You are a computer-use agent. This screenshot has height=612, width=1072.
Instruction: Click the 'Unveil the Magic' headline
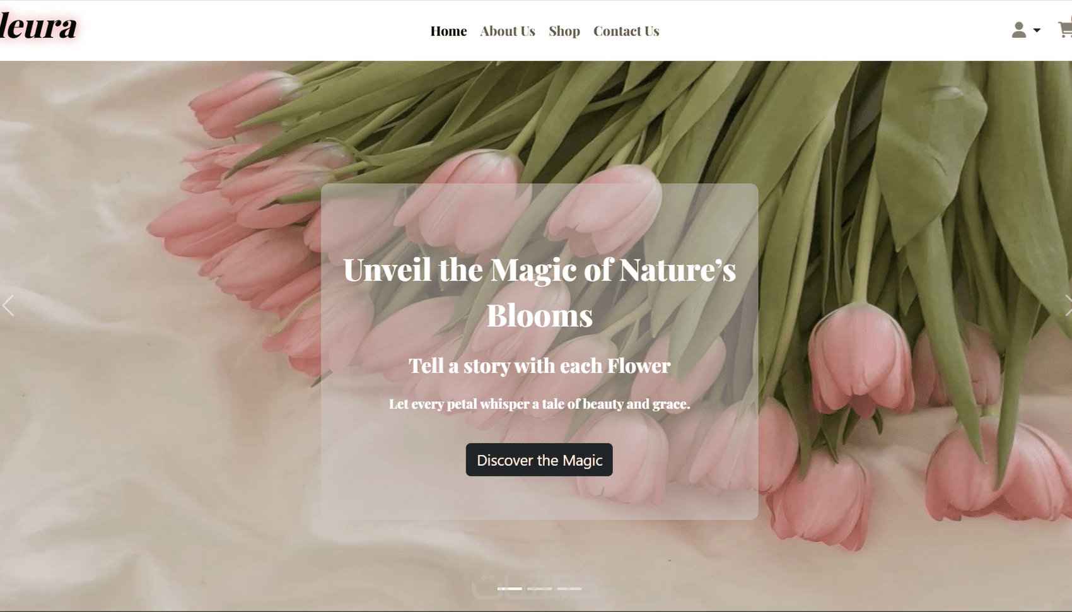[540, 292]
